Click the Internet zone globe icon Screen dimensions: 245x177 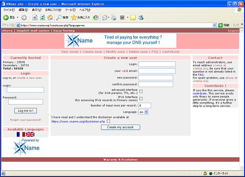(x=211, y=173)
